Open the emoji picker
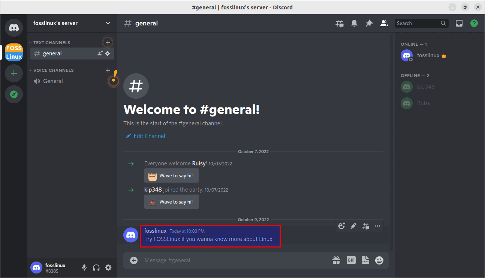This screenshot has width=485, height=278. coord(379,260)
